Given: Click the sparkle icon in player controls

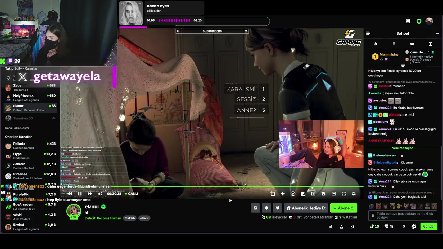Looking at the screenshot, I should coord(283,194).
